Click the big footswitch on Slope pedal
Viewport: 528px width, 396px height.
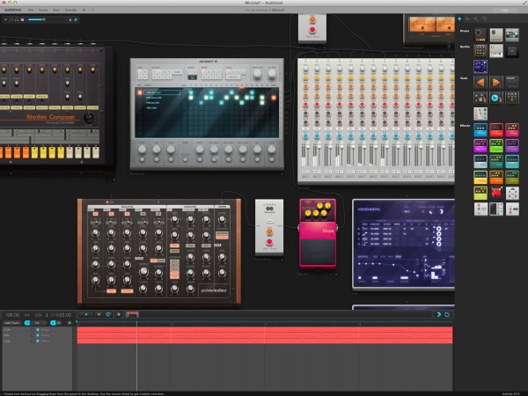(x=318, y=251)
